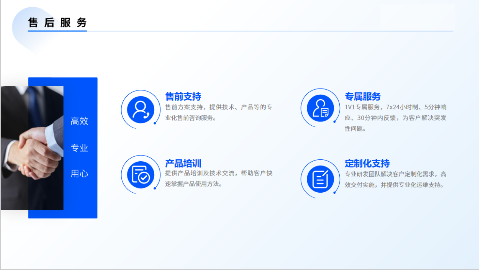
Task: Click the 定制化支持 heading text
Action: pyautogui.click(x=367, y=163)
